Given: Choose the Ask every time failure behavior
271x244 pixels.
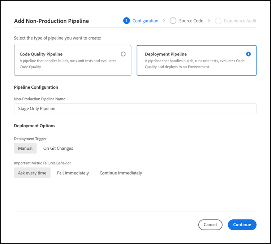Looking at the screenshot, I should tap(32, 173).
